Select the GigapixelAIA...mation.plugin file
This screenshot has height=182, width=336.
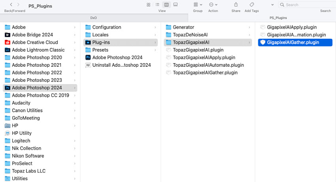(295, 35)
